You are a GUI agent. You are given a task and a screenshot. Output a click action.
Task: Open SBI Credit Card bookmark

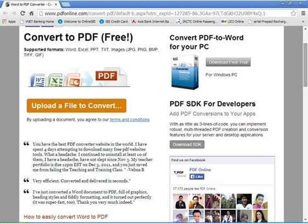click(114, 21)
